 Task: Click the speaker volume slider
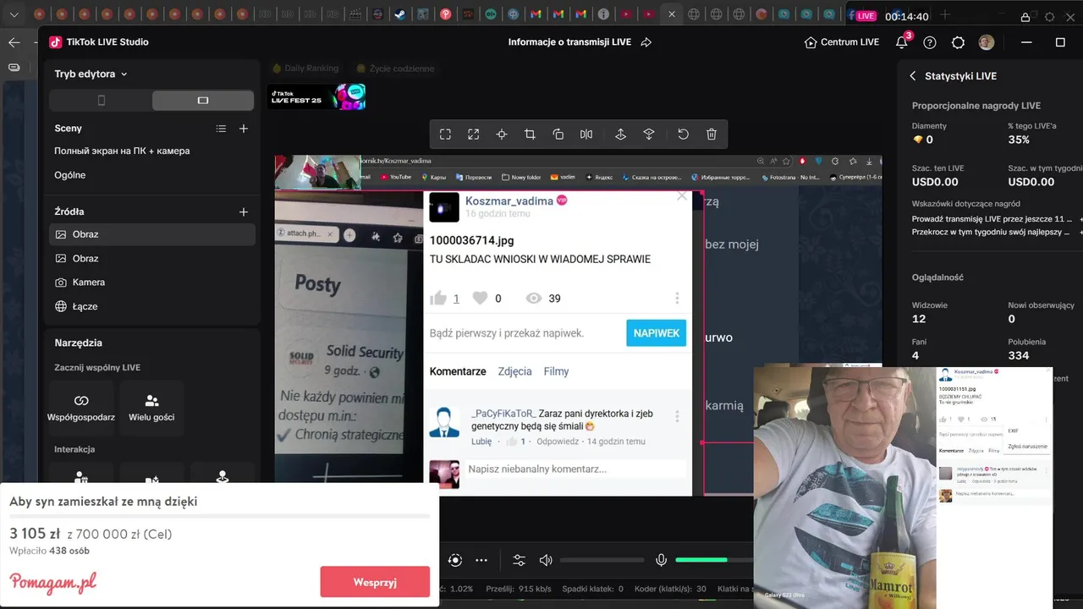[602, 560]
